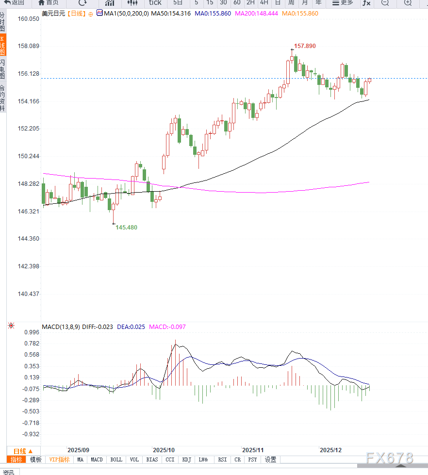428x475 pixels.
Task: Open the 设置 indicator settings
Action: 270,459
